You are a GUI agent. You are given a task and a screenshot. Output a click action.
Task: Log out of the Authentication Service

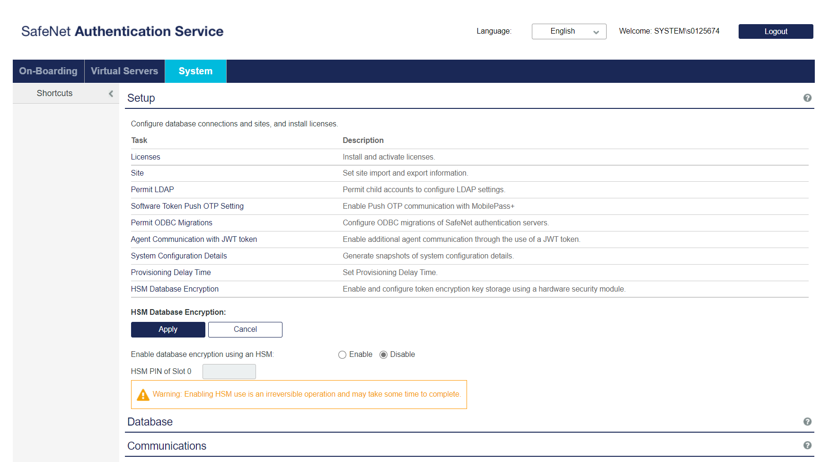(776, 31)
